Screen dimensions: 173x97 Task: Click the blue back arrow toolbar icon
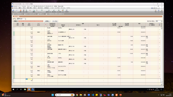tap(13, 11)
